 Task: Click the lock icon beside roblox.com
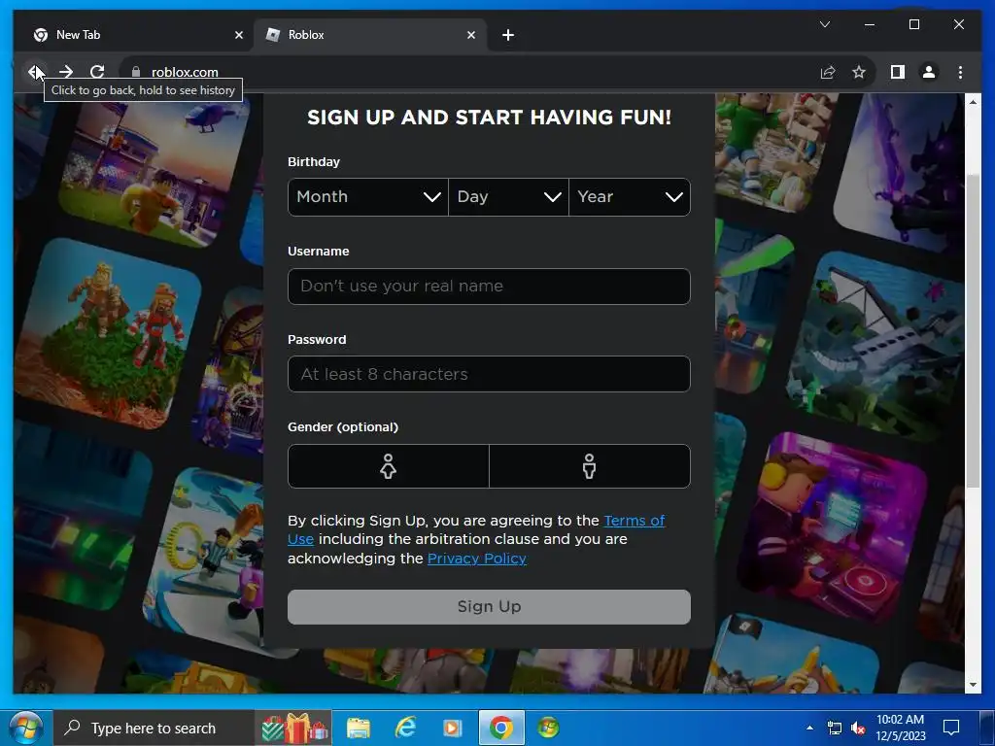click(x=136, y=72)
